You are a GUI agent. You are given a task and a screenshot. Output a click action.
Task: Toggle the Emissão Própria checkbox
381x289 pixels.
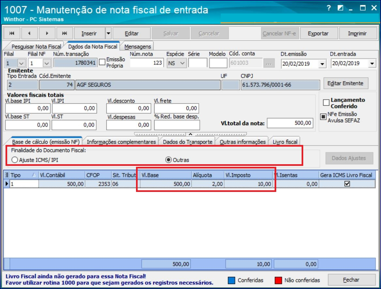click(102, 62)
